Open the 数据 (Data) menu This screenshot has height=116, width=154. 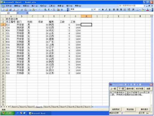pos(61,6)
